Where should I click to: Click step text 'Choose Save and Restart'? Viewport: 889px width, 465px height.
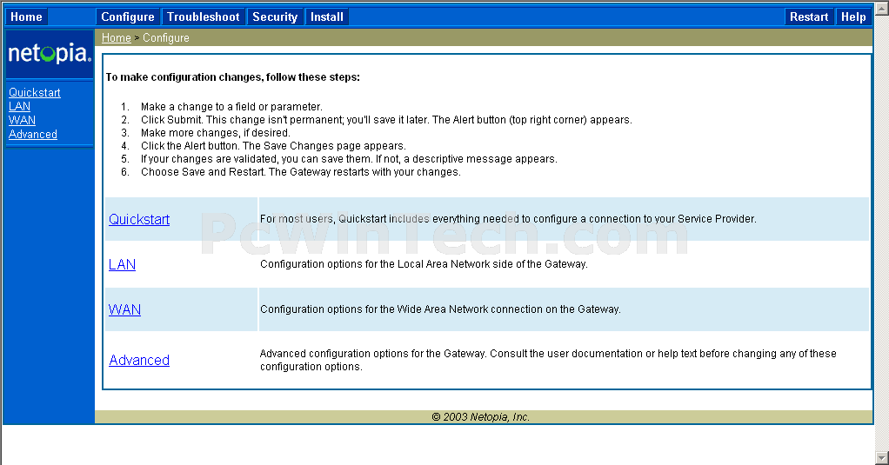[300, 171]
